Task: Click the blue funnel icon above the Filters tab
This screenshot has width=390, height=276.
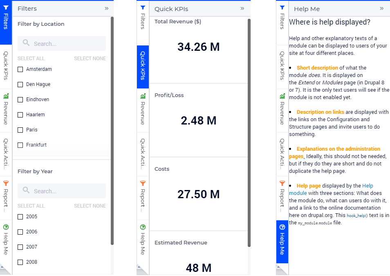Action: coord(142,7)
